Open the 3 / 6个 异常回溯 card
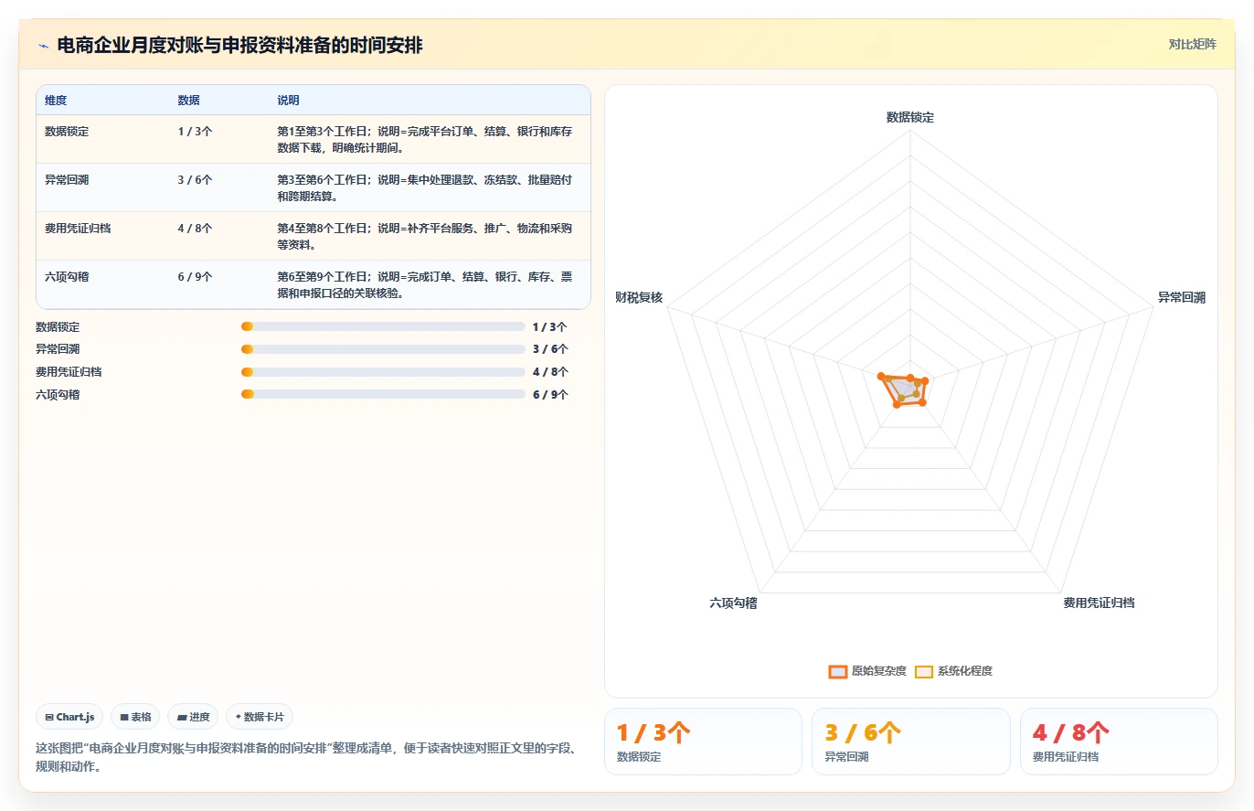 [911, 742]
